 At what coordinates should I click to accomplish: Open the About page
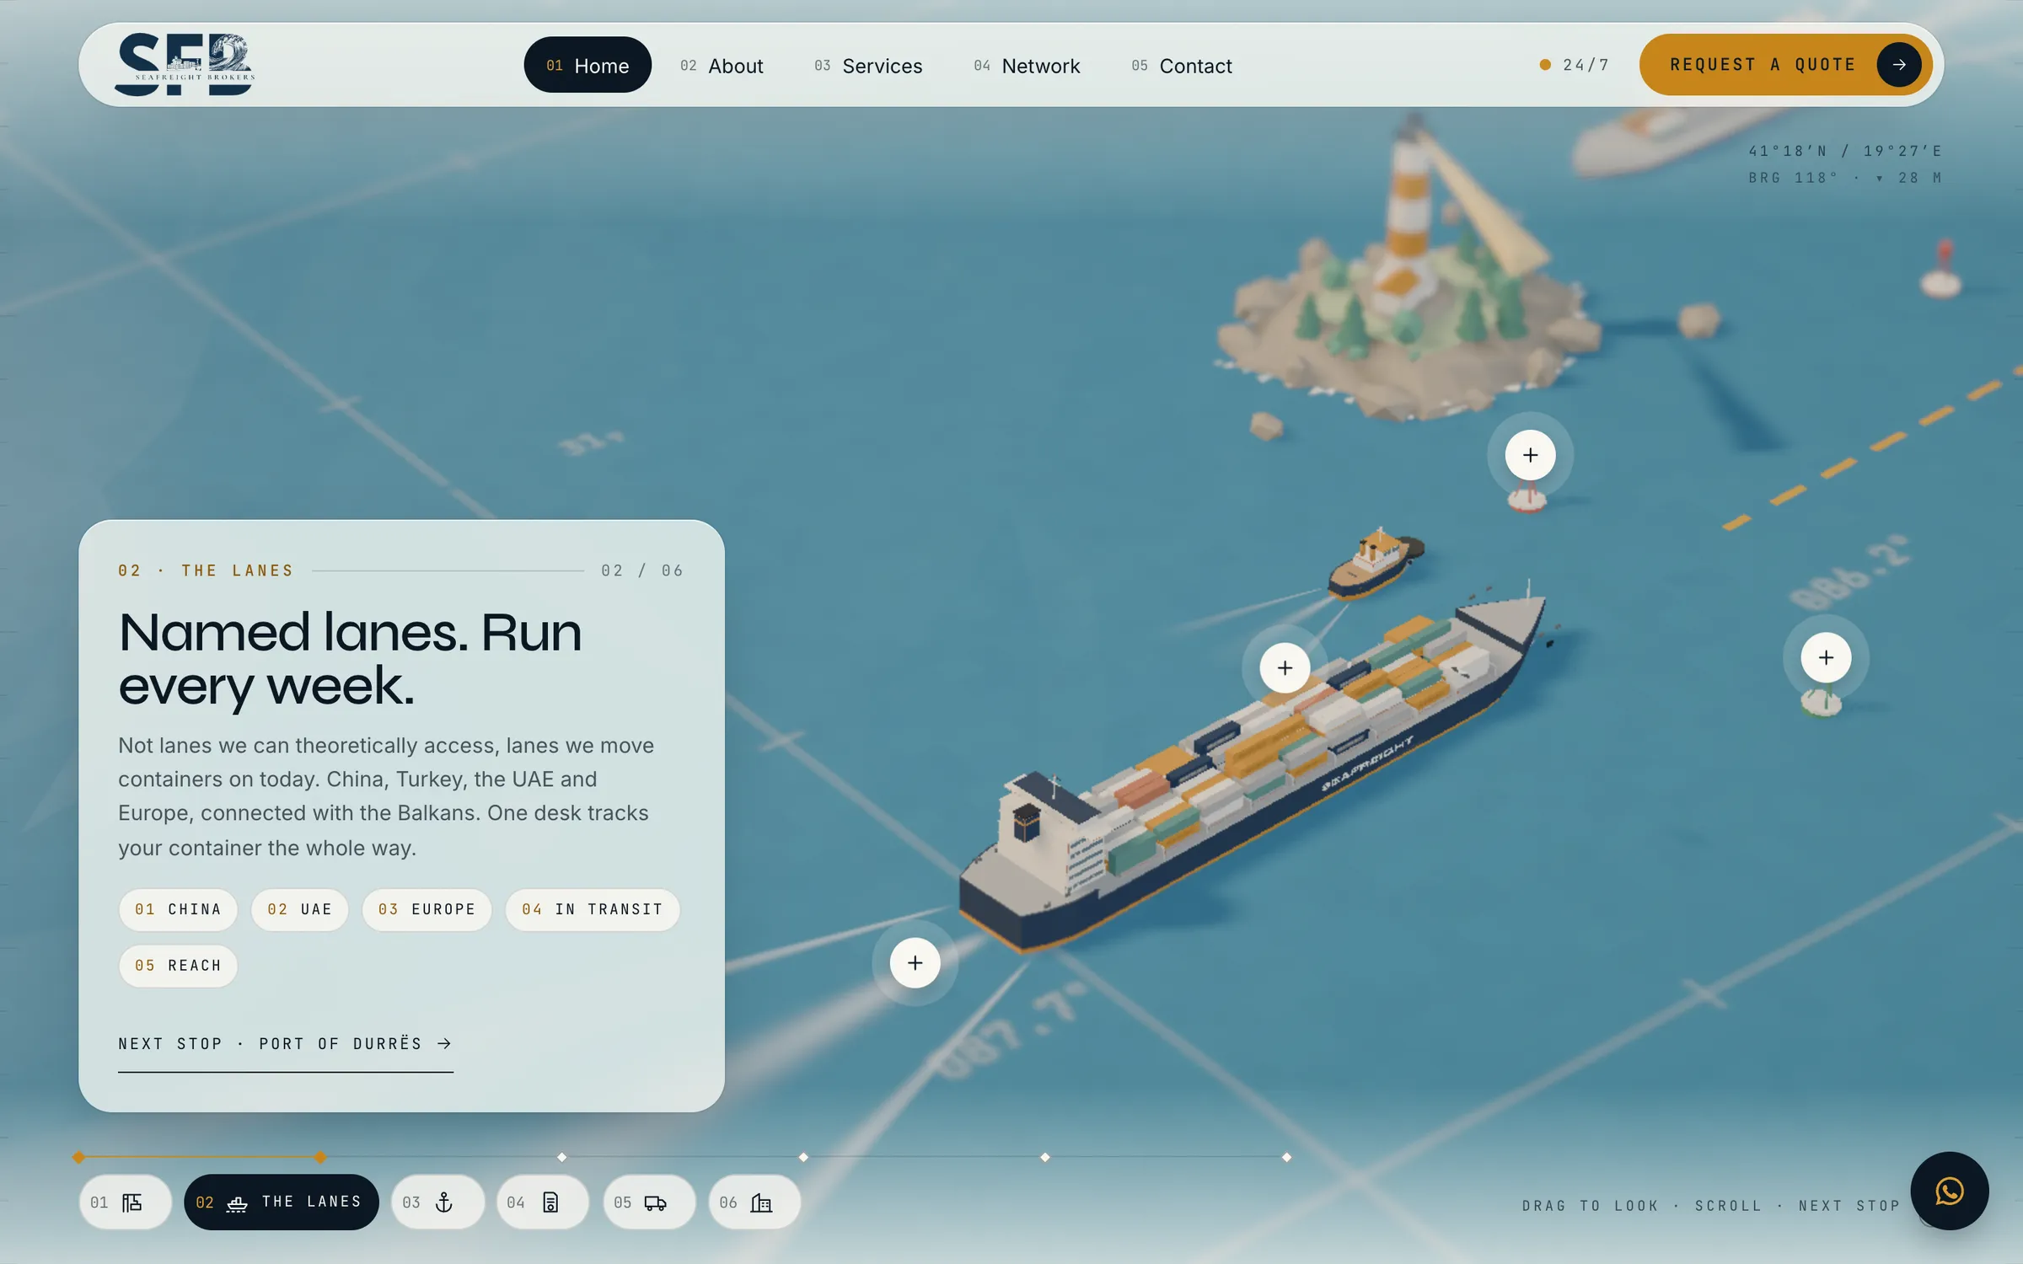pyautogui.click(x=722, y=66)
